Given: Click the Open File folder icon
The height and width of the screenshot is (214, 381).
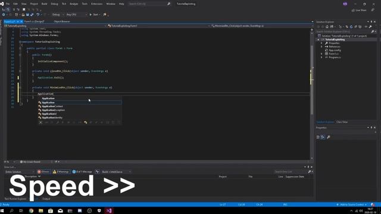Looking at the screenshot, I should tap(23, 14).
